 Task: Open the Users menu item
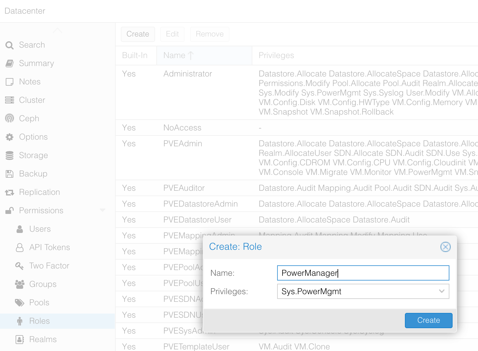coord(40,229)
